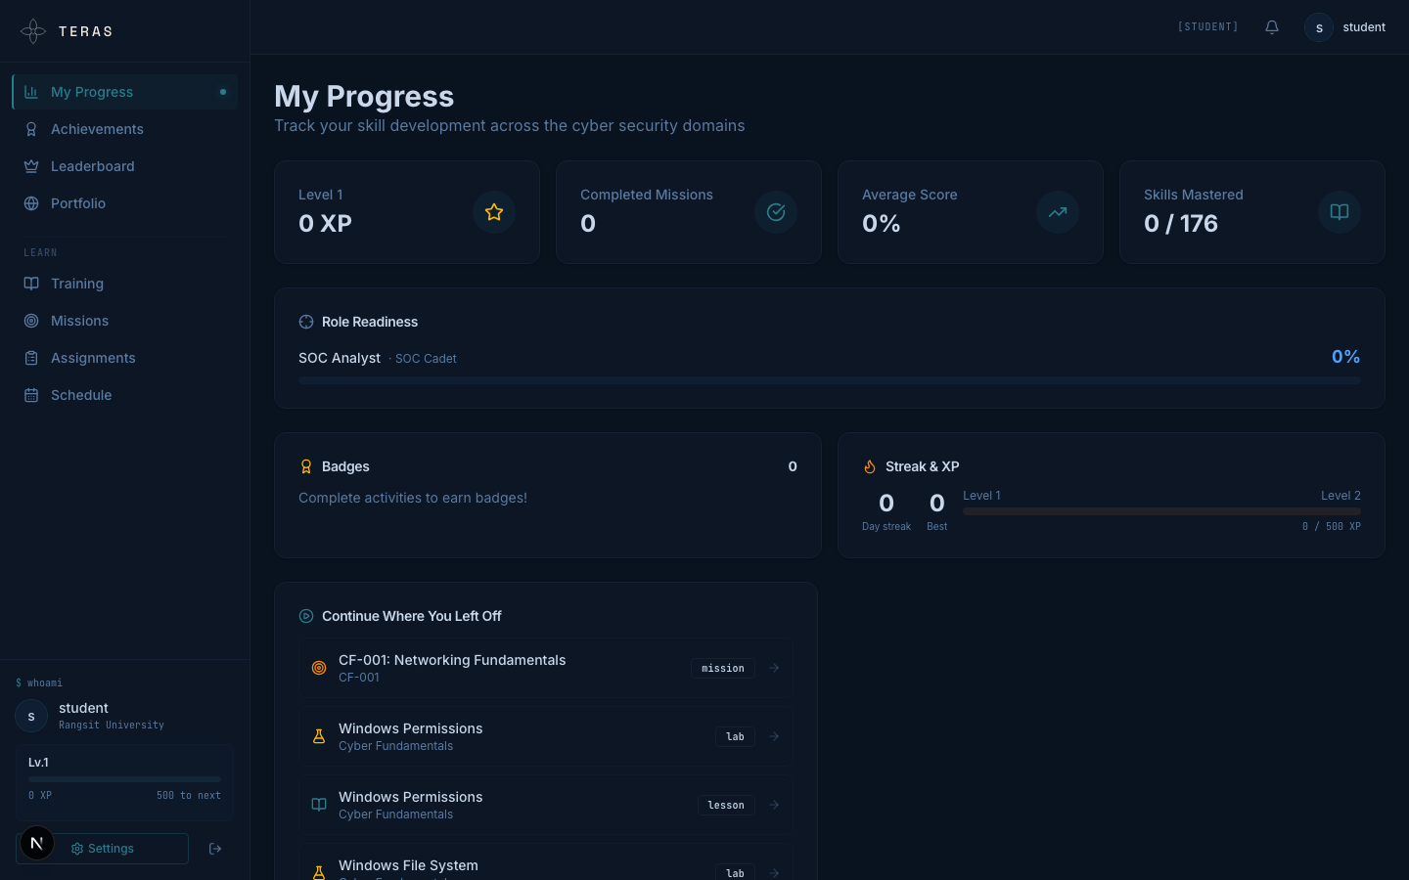
Task: Click the '500 to next' text
Action: (x=189, y=796)
